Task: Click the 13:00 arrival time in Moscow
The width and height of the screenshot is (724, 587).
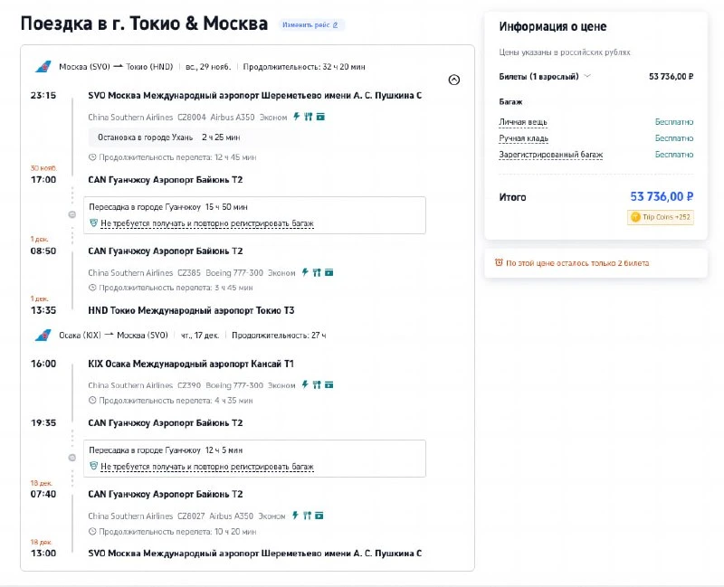Action: pos(43,554)
